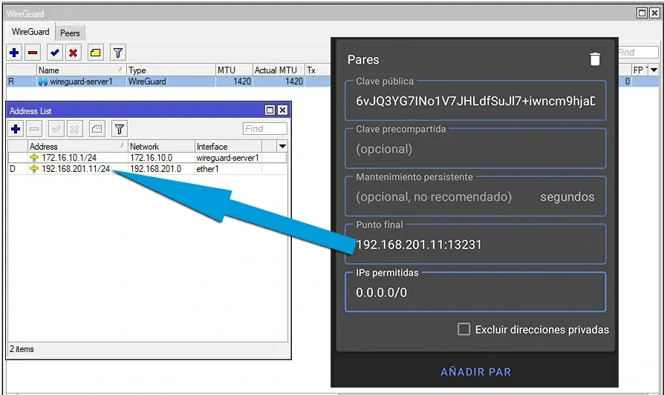
Task: Sort Address List by Address column
Action: 77,146
